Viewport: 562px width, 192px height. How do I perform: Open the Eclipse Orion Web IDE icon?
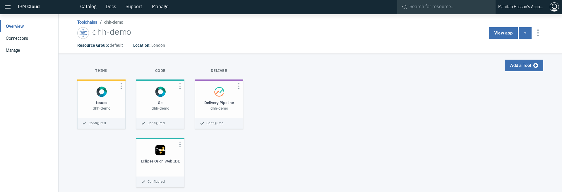(160, 150)
